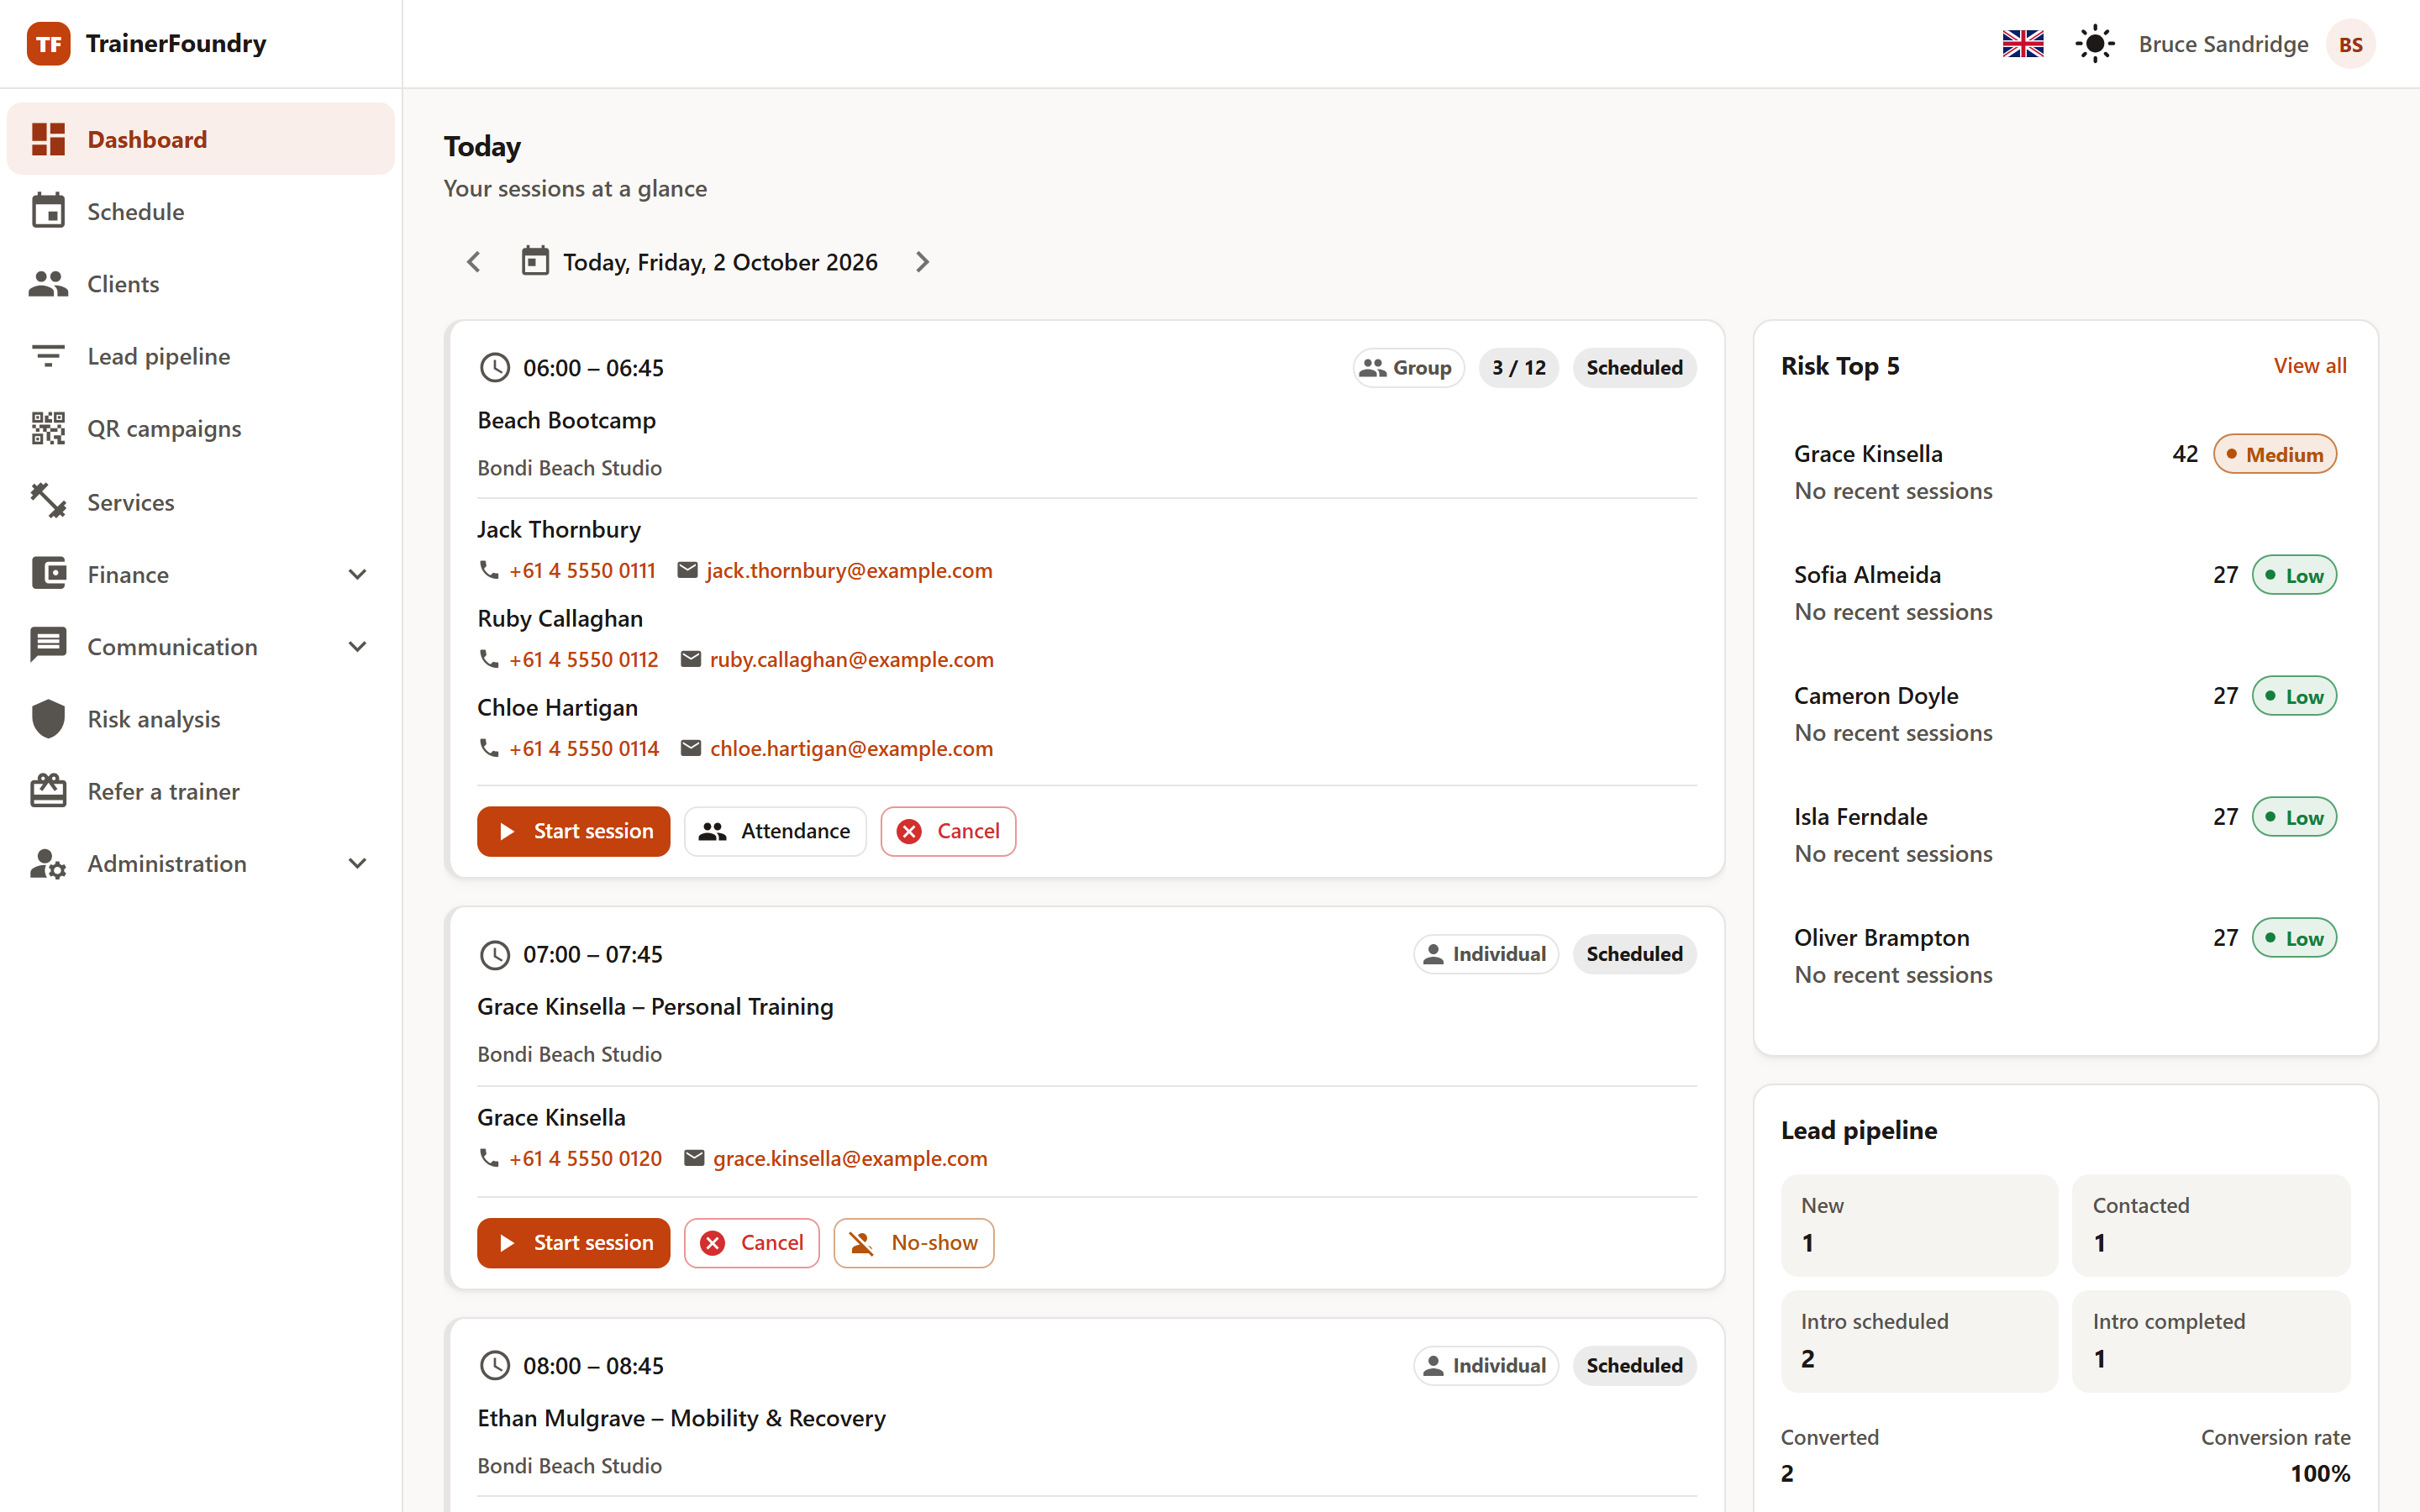Open Oliver Brampton risk entry
This screenshot has height=1512, width=2420.
pyautogui.click(x=2065, y=956)
